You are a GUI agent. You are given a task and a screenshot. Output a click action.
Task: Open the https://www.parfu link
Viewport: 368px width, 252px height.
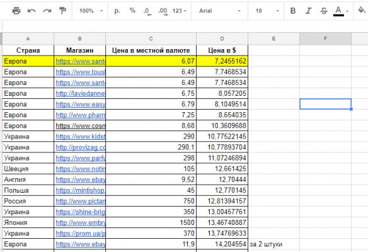(81, 158)
